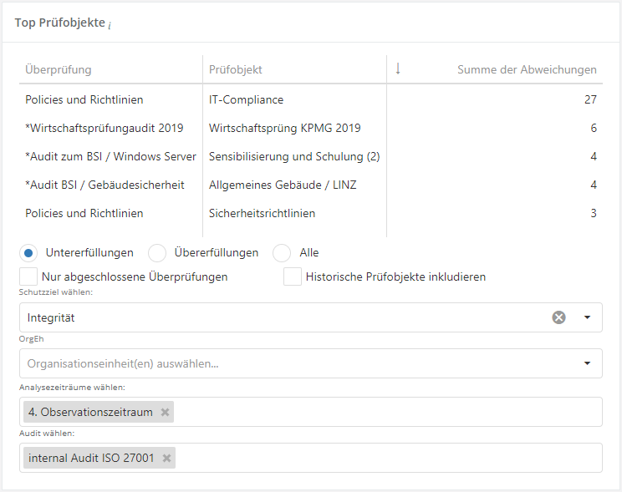Select the Untererfüllungen radio button
622x492 pixels.
(x=28, y=252)
